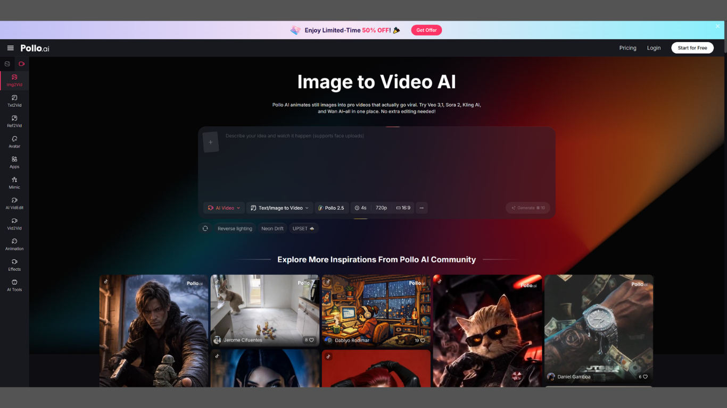Click the Login link
Screen dimensions: 727x408
tap(654, 48)
